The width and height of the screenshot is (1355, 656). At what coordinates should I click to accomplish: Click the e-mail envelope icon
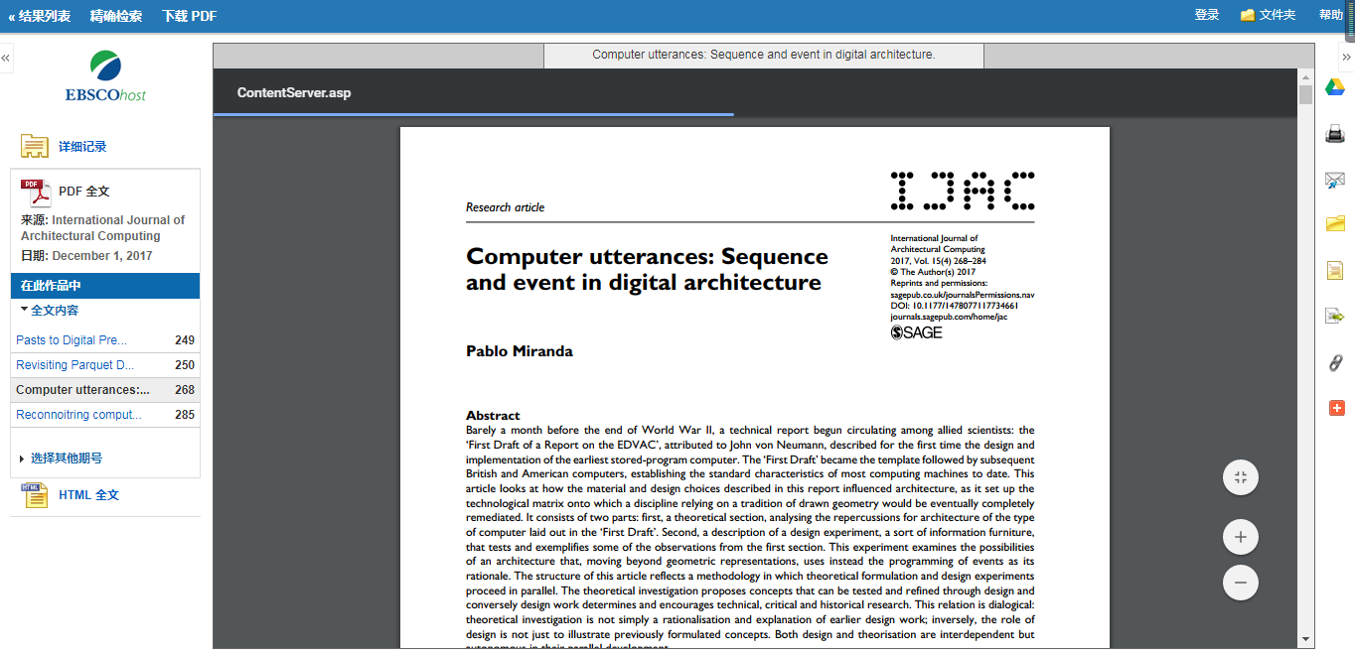1335,180
